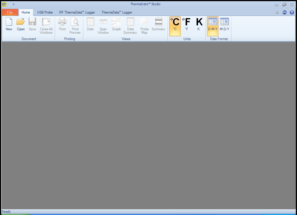This screenshot has height=215, width=297.
Task: Open the FAQ icon
Action: click(285, 12)
